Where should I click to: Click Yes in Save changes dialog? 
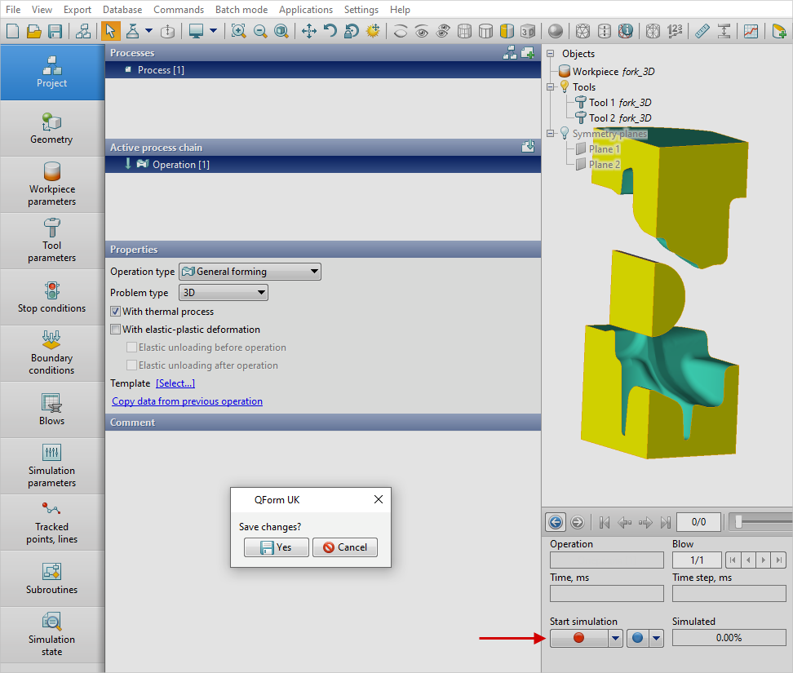pyautogui.click(x=277, y=547)
